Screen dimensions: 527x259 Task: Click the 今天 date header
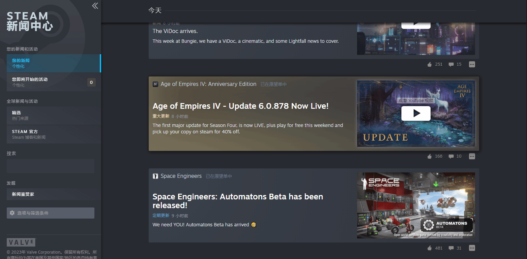(x=155, y=10)
